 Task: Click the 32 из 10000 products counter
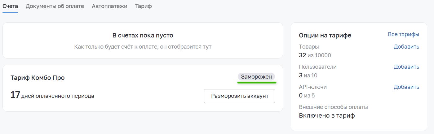[x=315, y=55]
